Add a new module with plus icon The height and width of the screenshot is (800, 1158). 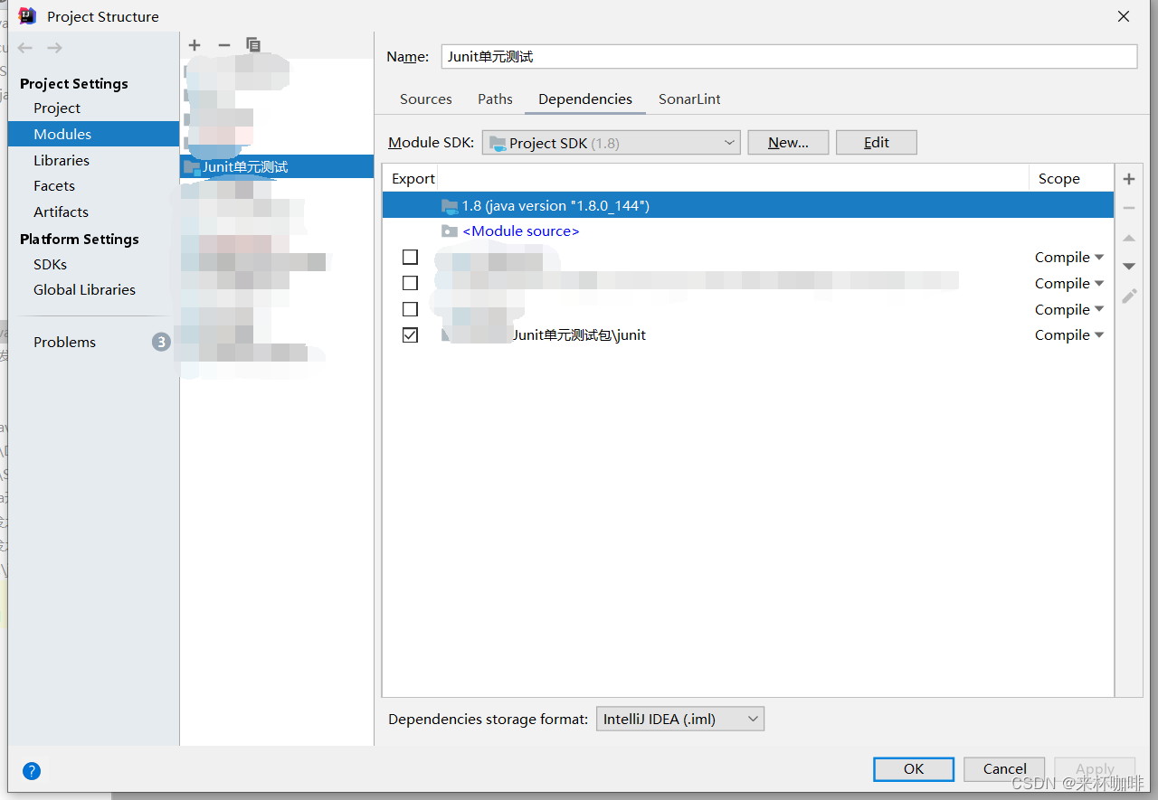pos(195,45)
